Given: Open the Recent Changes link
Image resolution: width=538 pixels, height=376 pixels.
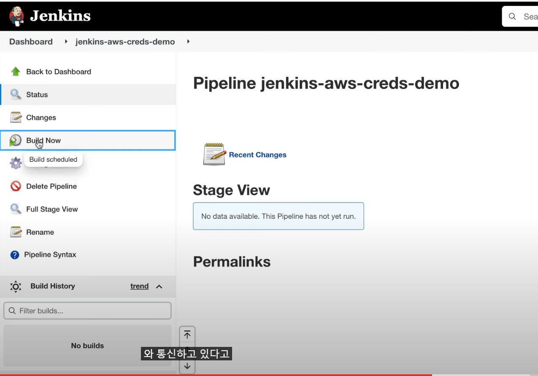Looking at the screenshot, I should pyautogui.click(x=257, y=155).
